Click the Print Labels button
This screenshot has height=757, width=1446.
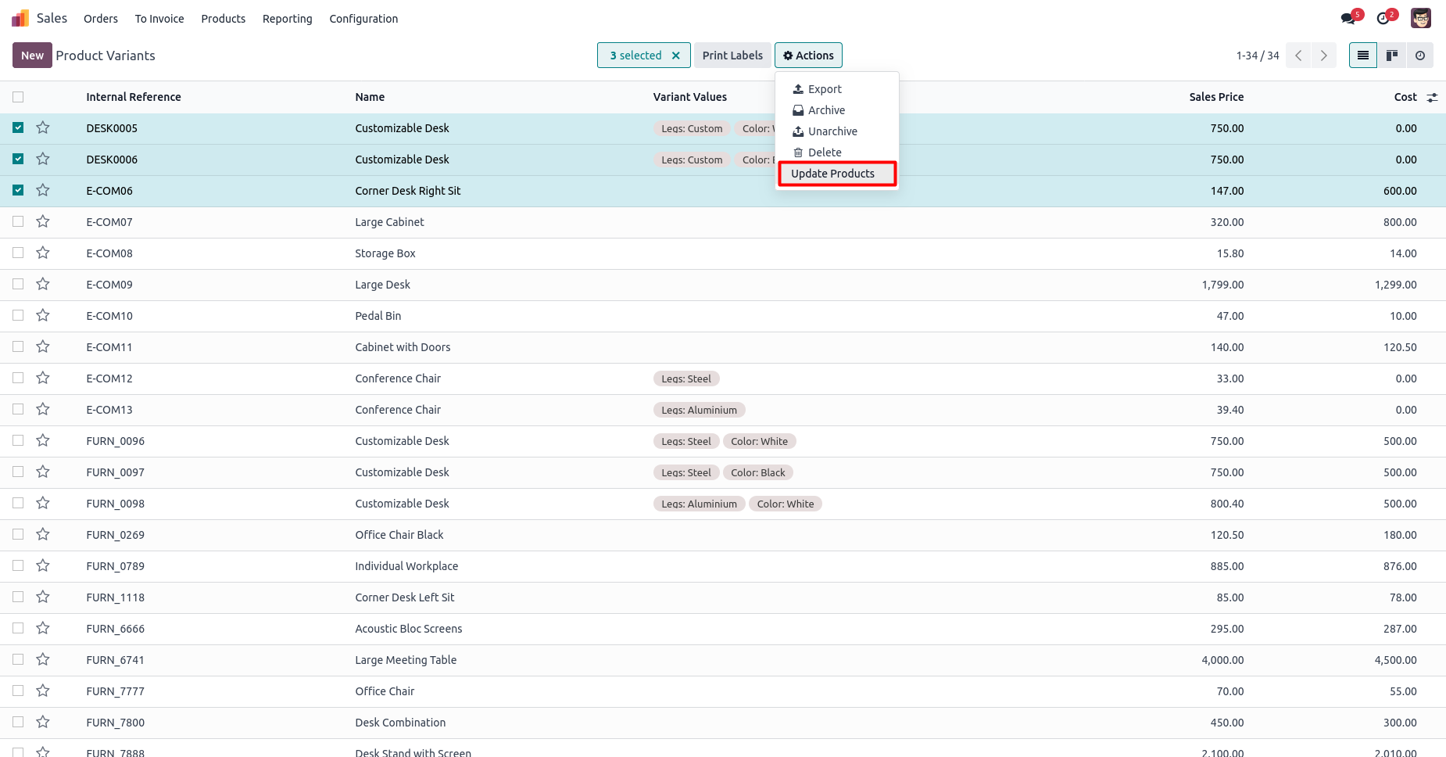pos(732,56)
